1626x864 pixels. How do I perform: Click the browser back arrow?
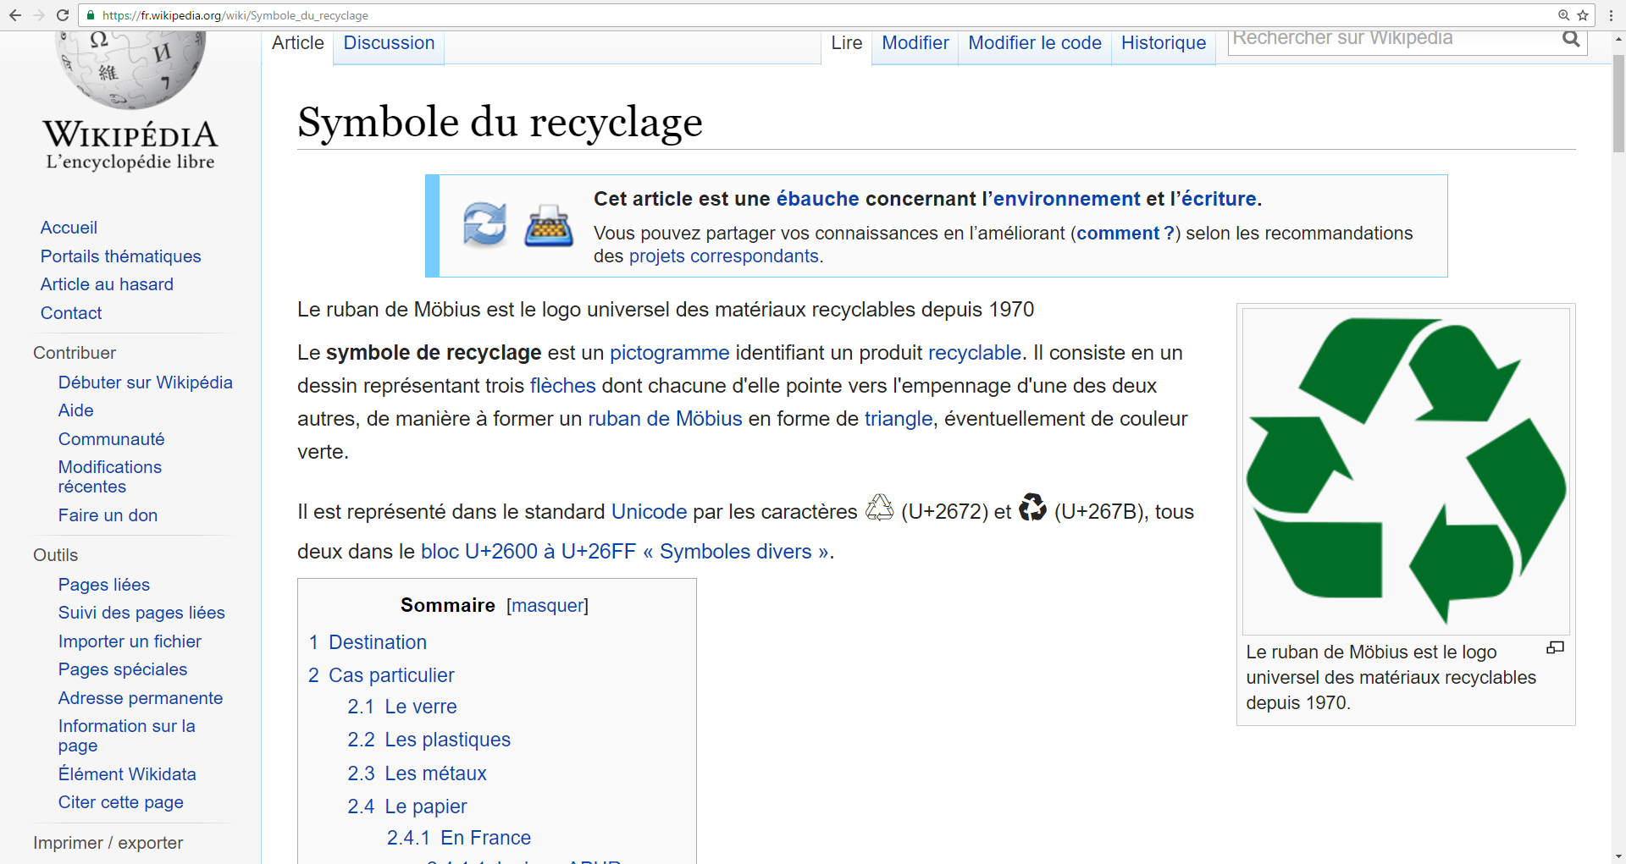[14, 15]
